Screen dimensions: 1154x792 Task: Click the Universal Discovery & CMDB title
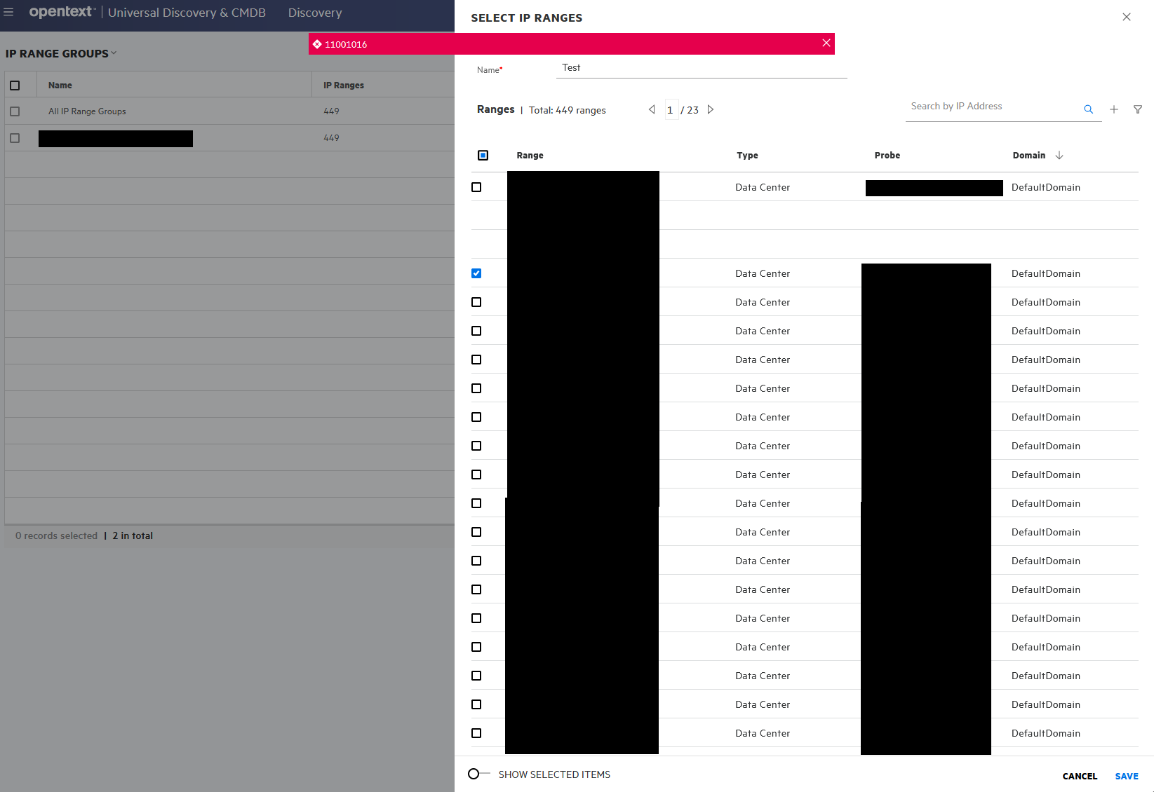[x=187, y=13]
